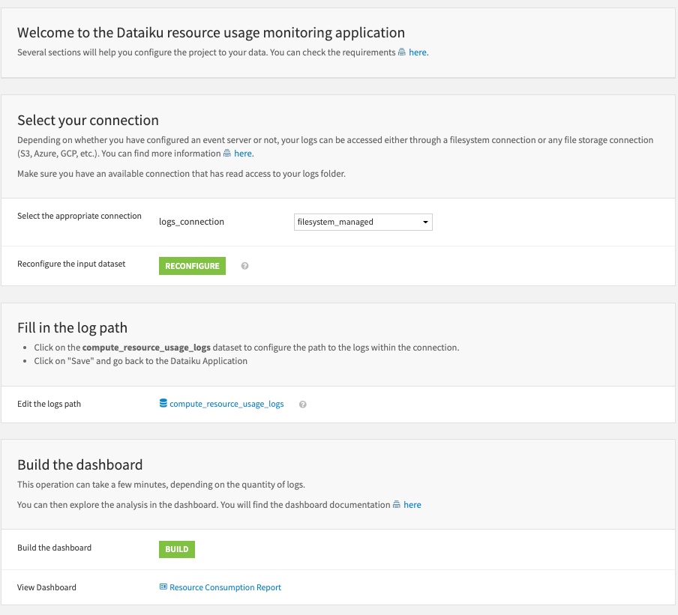
Task: Click the help icon beside compute_resource_usage_logs
Action: [x=303, y=405]
